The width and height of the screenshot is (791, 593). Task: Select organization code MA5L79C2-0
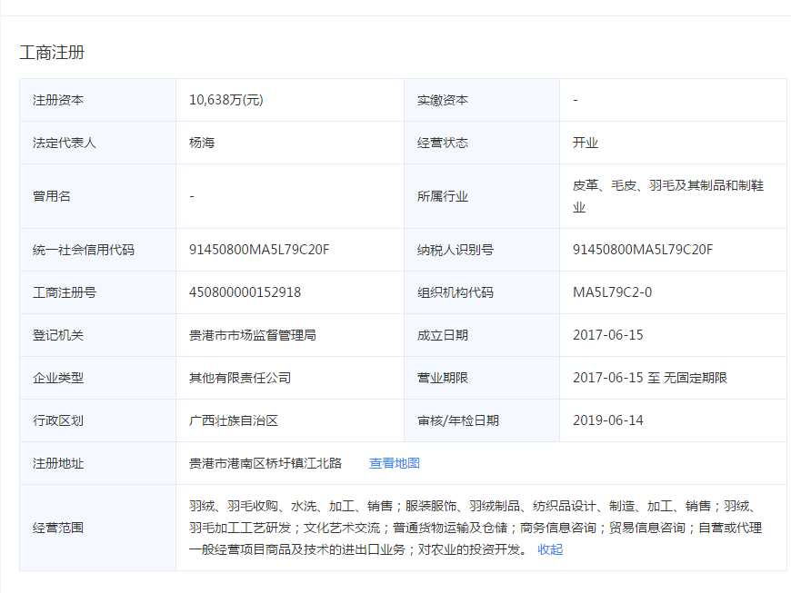pyautogui.click(x=612, y=292)
